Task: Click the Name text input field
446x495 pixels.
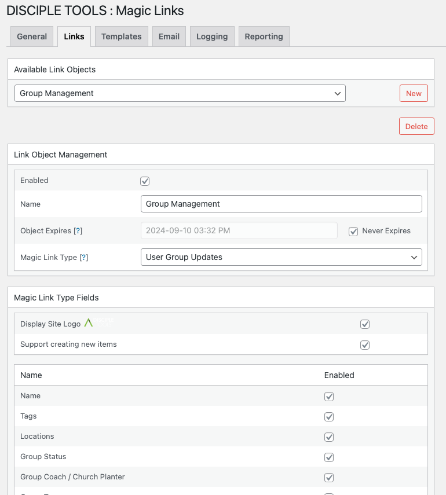Action: 281,204
